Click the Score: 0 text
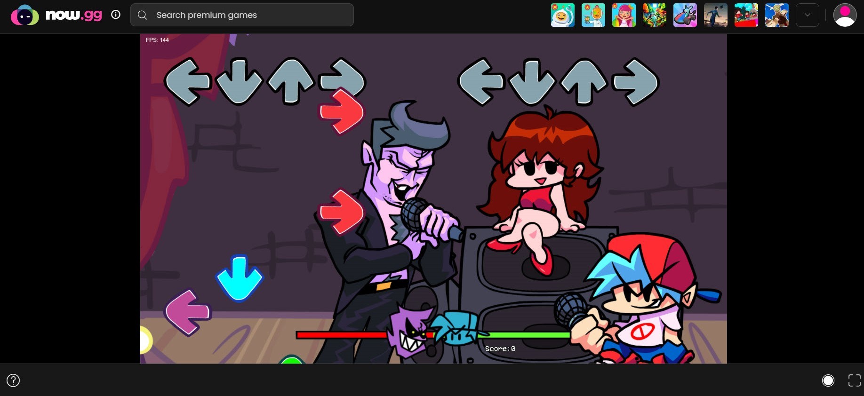The image size is (864, 396). 500,348
